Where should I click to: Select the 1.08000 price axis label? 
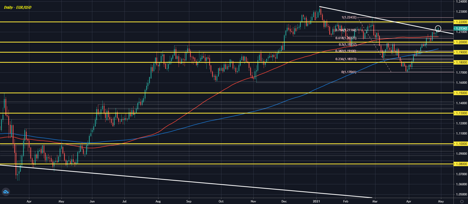click(461, 164)
